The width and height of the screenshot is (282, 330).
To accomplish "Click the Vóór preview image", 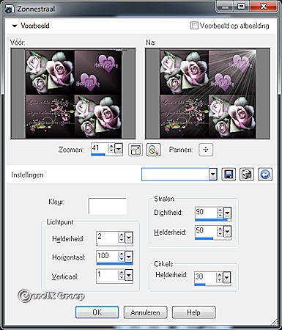I will [73, 94].
